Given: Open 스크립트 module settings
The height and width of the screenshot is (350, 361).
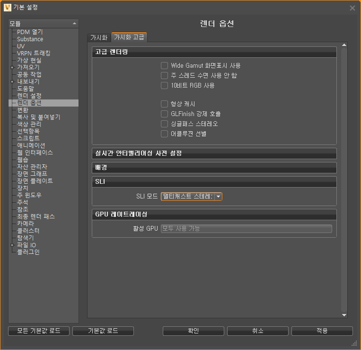Looking at the screenshot, I should (x=28, y=138).
